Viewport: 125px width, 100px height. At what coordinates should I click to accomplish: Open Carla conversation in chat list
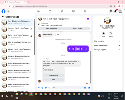(x=17, y=36)
